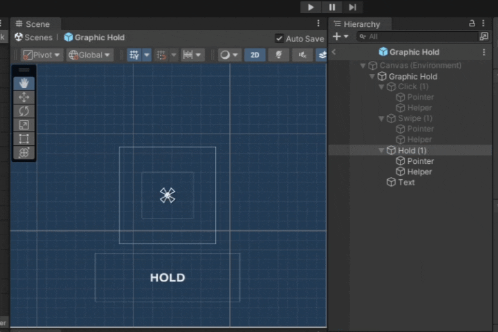Select the Scale tool
This screenshot has height=332, width=498.
click(24, 125)
